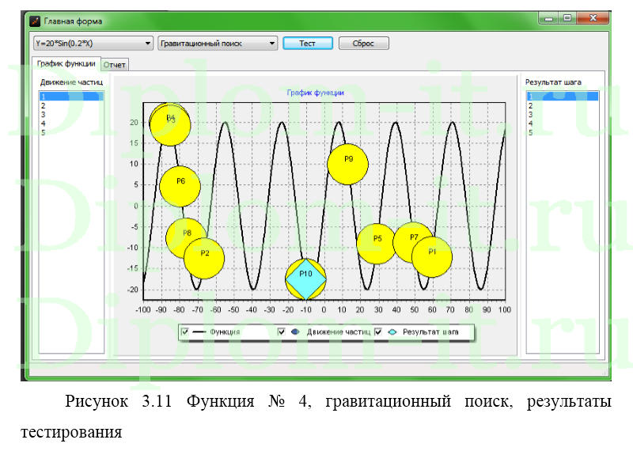Click the P6 particle circle
Image resolution: width=633 pixels, height=451 pixels.
(180, 184)
